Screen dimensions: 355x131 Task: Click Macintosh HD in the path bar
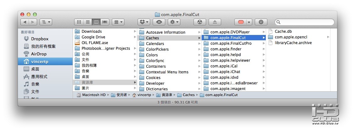[x=91, y=95]
